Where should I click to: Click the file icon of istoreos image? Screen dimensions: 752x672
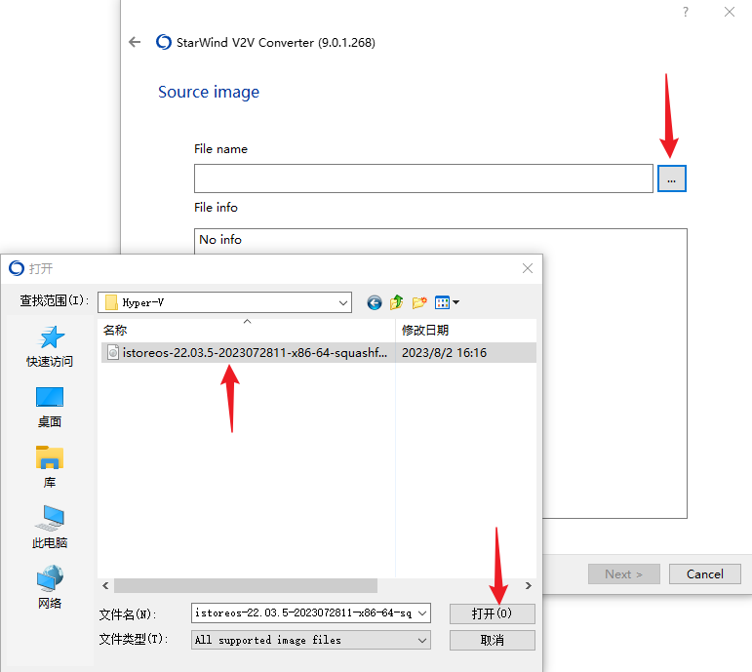113,352
